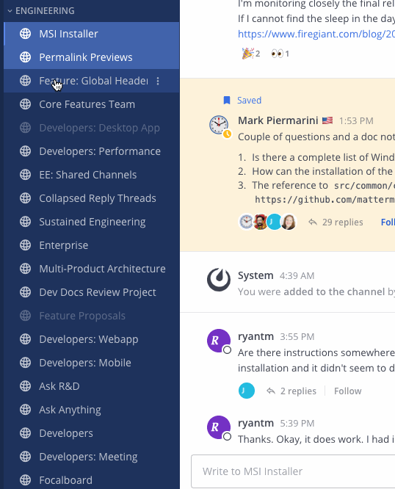Click the github.com/matterm link in the post

coord(325,200)
